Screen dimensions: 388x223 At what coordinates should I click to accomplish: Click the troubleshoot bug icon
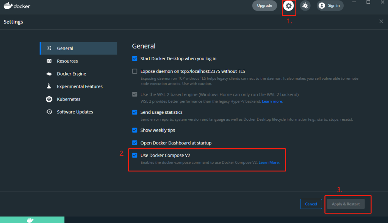pos(305,6)
